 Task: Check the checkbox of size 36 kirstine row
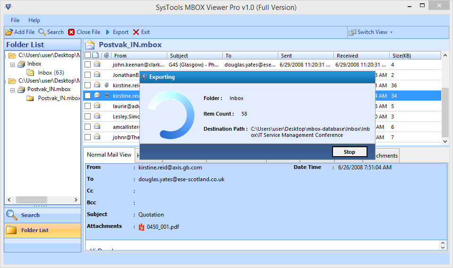click(87, 85)
